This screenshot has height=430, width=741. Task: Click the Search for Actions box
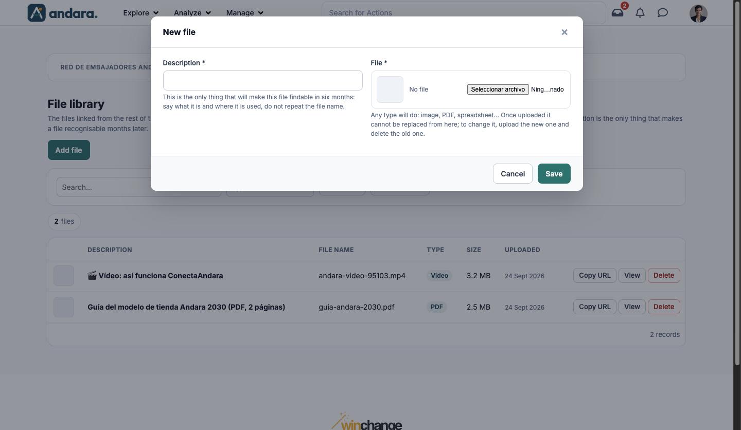pos(464,13)
